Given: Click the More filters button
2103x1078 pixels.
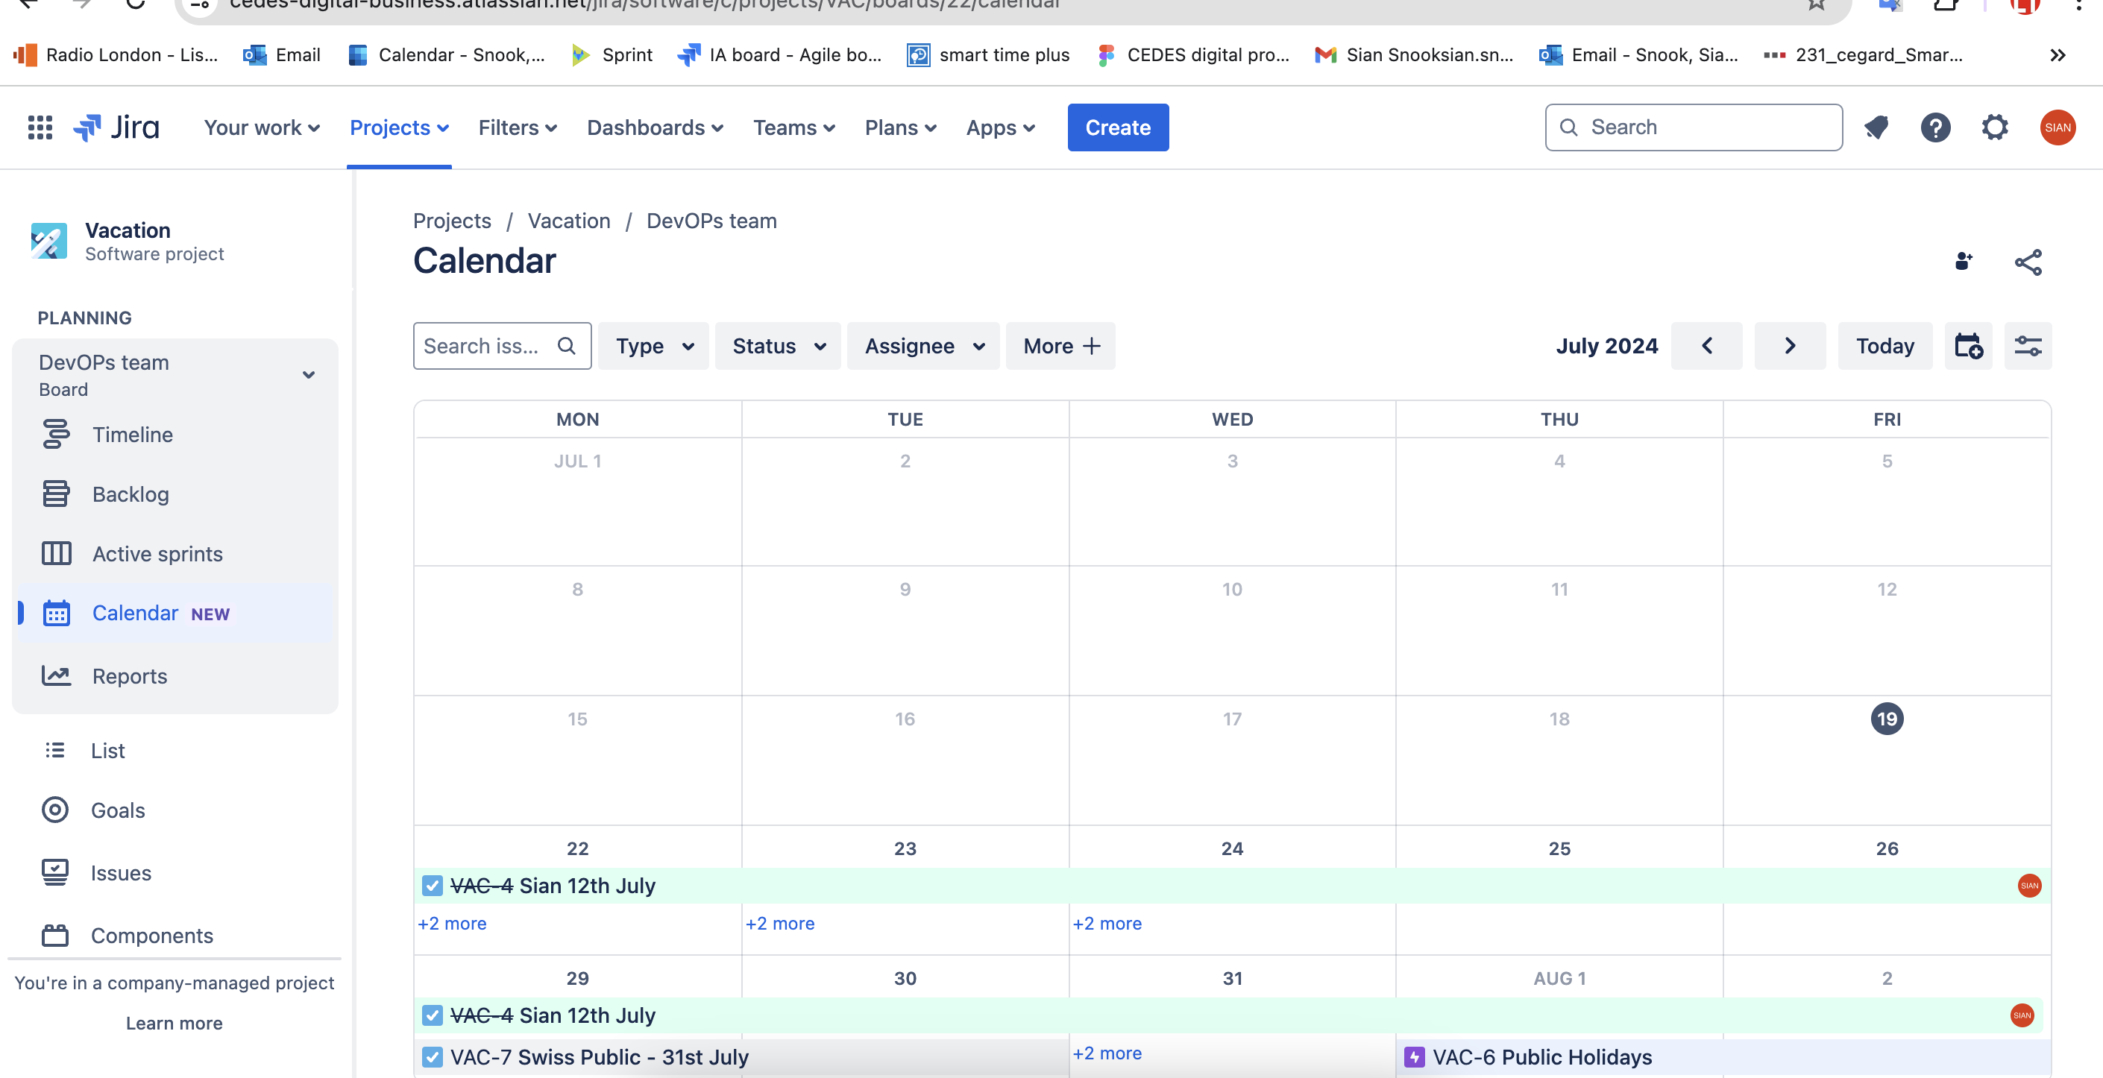Looking at the screenshot, I should (1060, 346).
